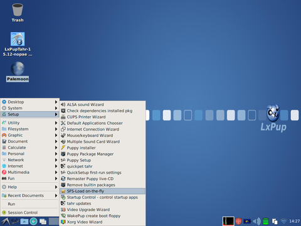Expand the Utility submenu

(x=29, y=123)
